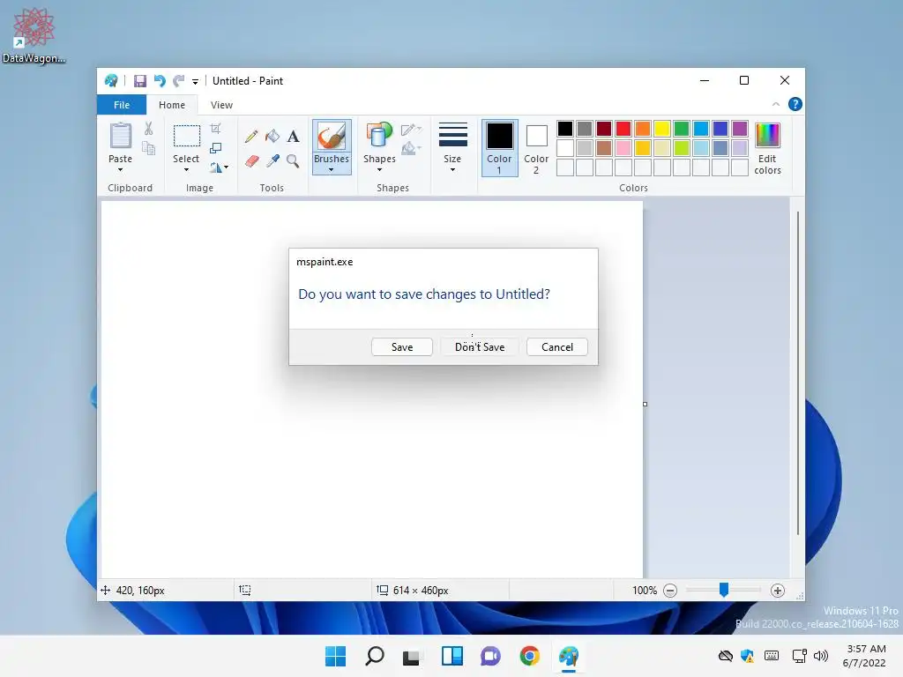Pick the yellow color swatch

pos(661,129)
